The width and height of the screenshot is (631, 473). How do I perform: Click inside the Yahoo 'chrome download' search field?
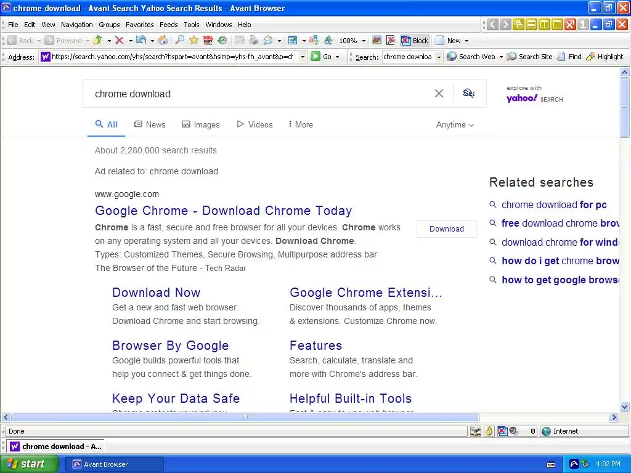[x=258, y=94]
